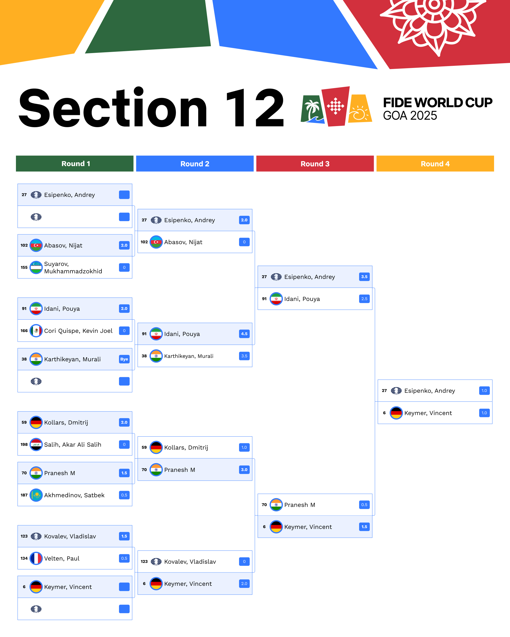Click Cori Quispe's flag icon
Screen dimensions: 510x637
[36, 331]
